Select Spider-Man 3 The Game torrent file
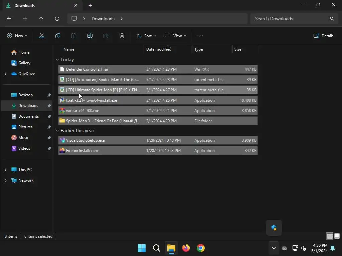 pyautogui.click(x=158, y=80)
